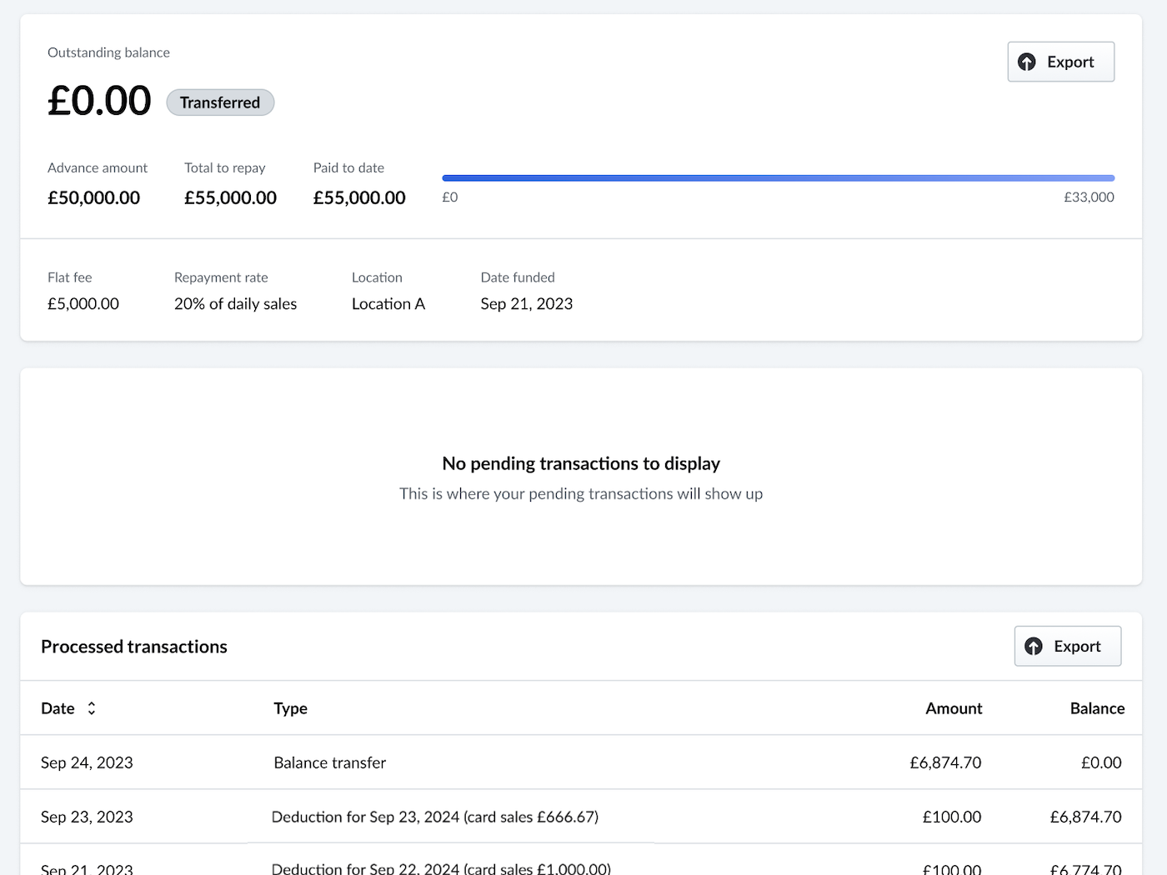Click the No pending transactions to display heading
The image size is (1167, 875).
[581, 463]
